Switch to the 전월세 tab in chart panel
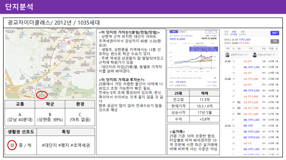 pos(182,32)
